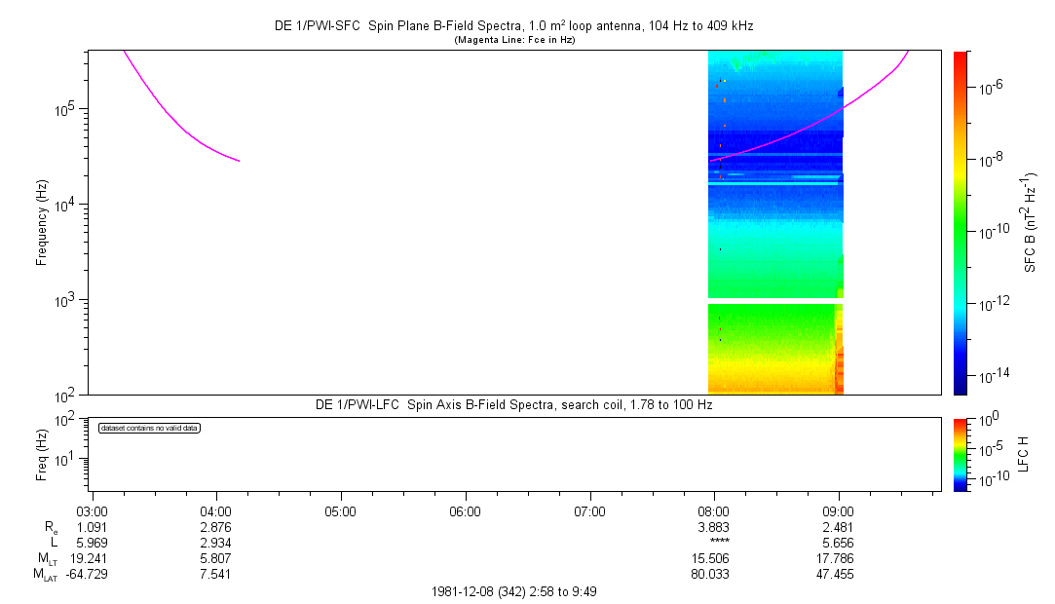Click the 'Frequency (Hz)' y-axis label
The width and height of the screenshot is (1055, 604).
pyautogui.click(x=42, y=222)
